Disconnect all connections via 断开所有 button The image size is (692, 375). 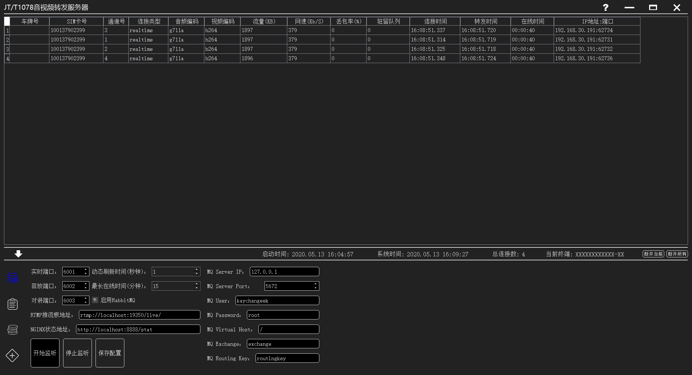pos(677,254)
